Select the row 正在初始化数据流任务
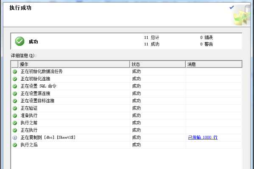The image size is (254, 169). pos(126,71)
